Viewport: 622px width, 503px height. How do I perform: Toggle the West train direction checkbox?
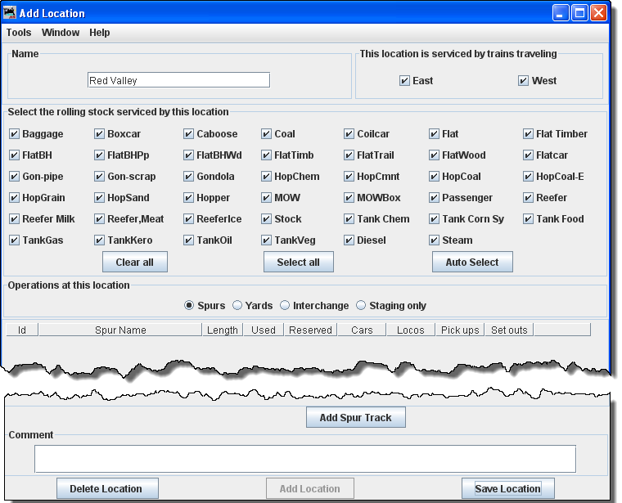click(x=523, y=81)
